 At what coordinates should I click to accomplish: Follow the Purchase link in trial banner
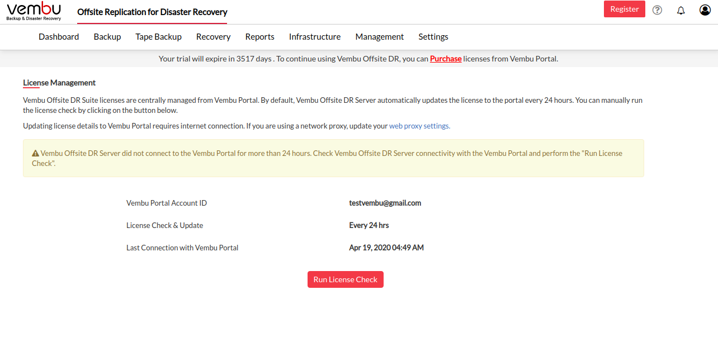click(x=446, y=59)
